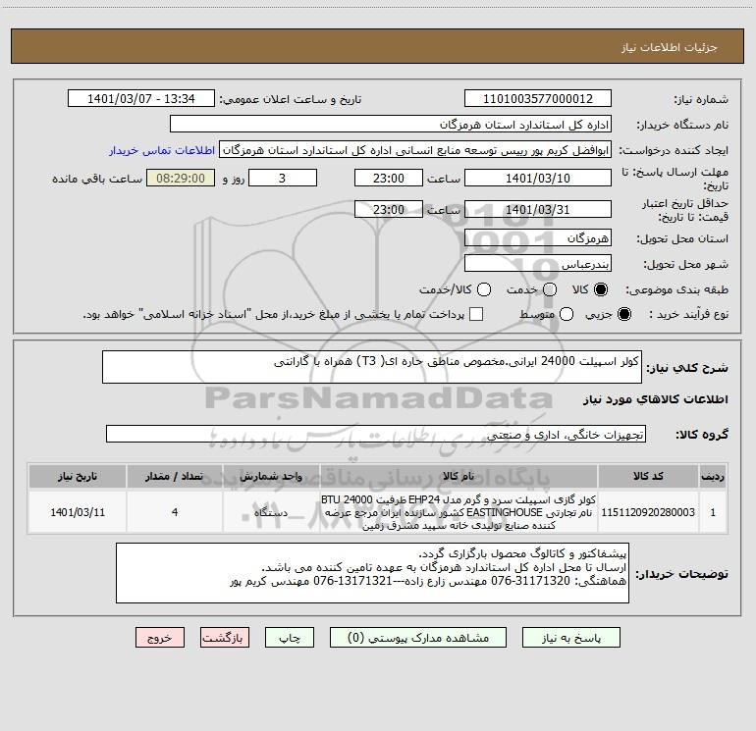This screenshot has height=731, width=756.
Task: Click the نام کالا column header
Action: pos(459,477)
